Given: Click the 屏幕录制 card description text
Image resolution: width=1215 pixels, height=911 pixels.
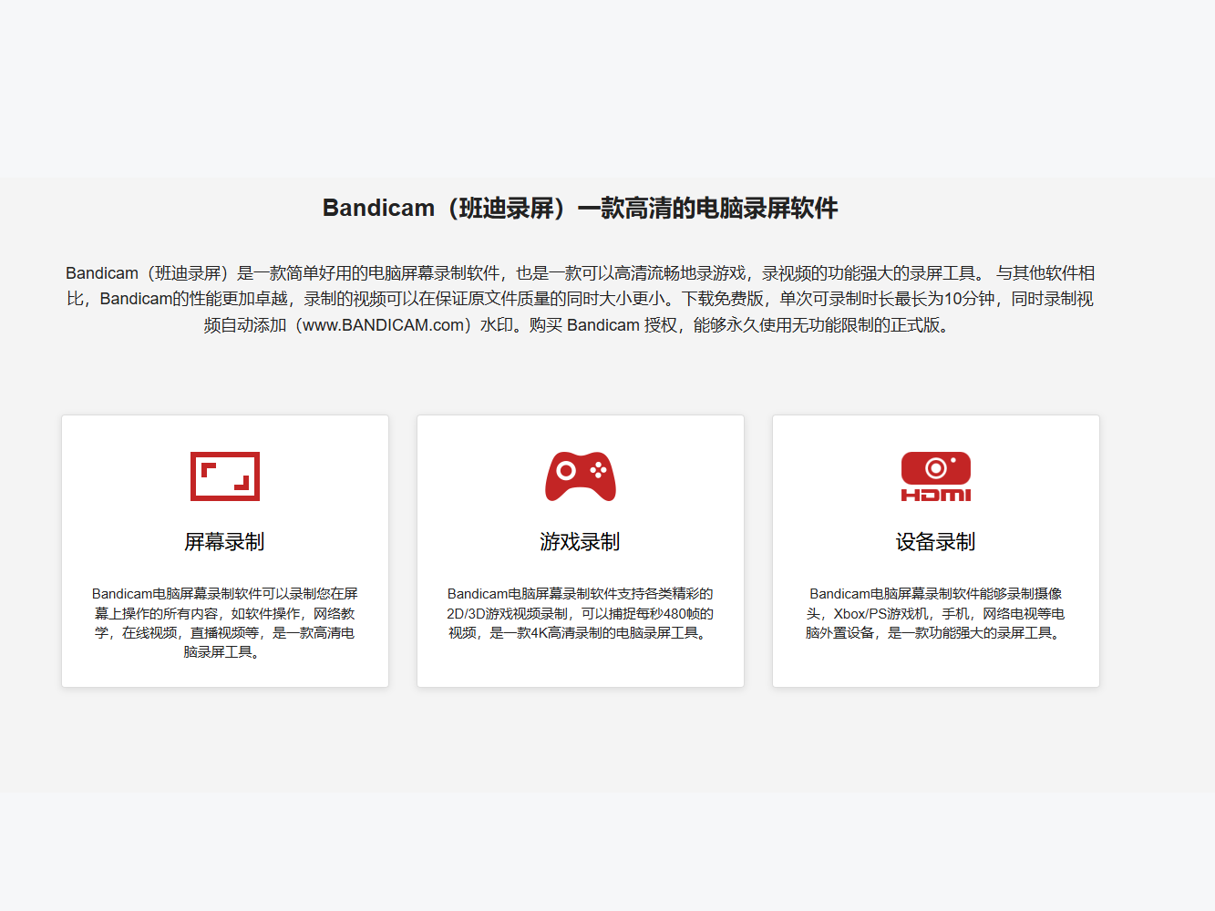Looking at the screenshot, I should pos(225,623).
